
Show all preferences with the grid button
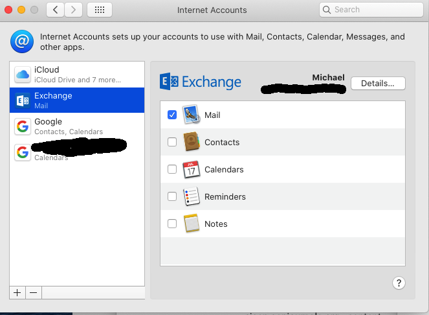[100, 10]
